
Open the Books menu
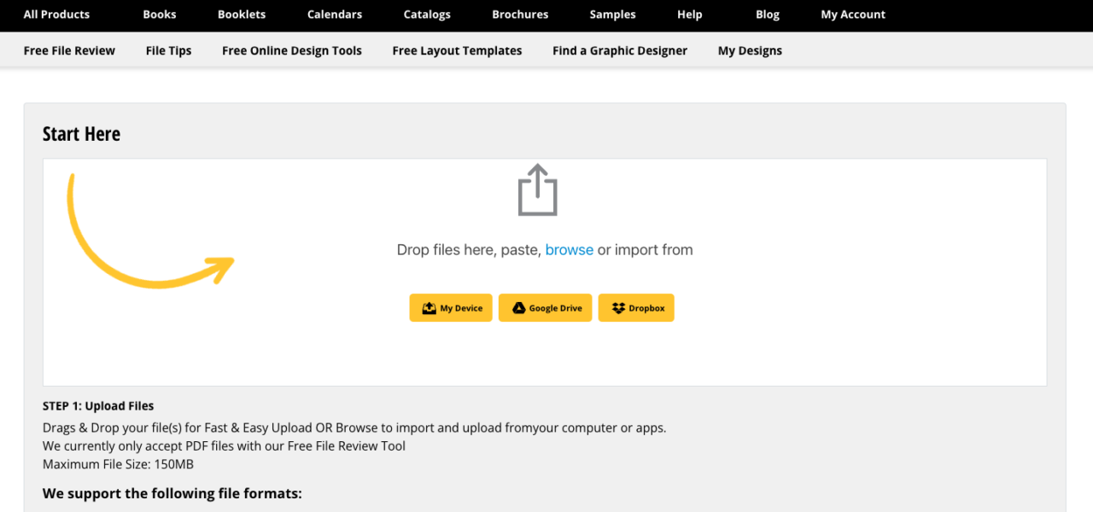[160, 15]
